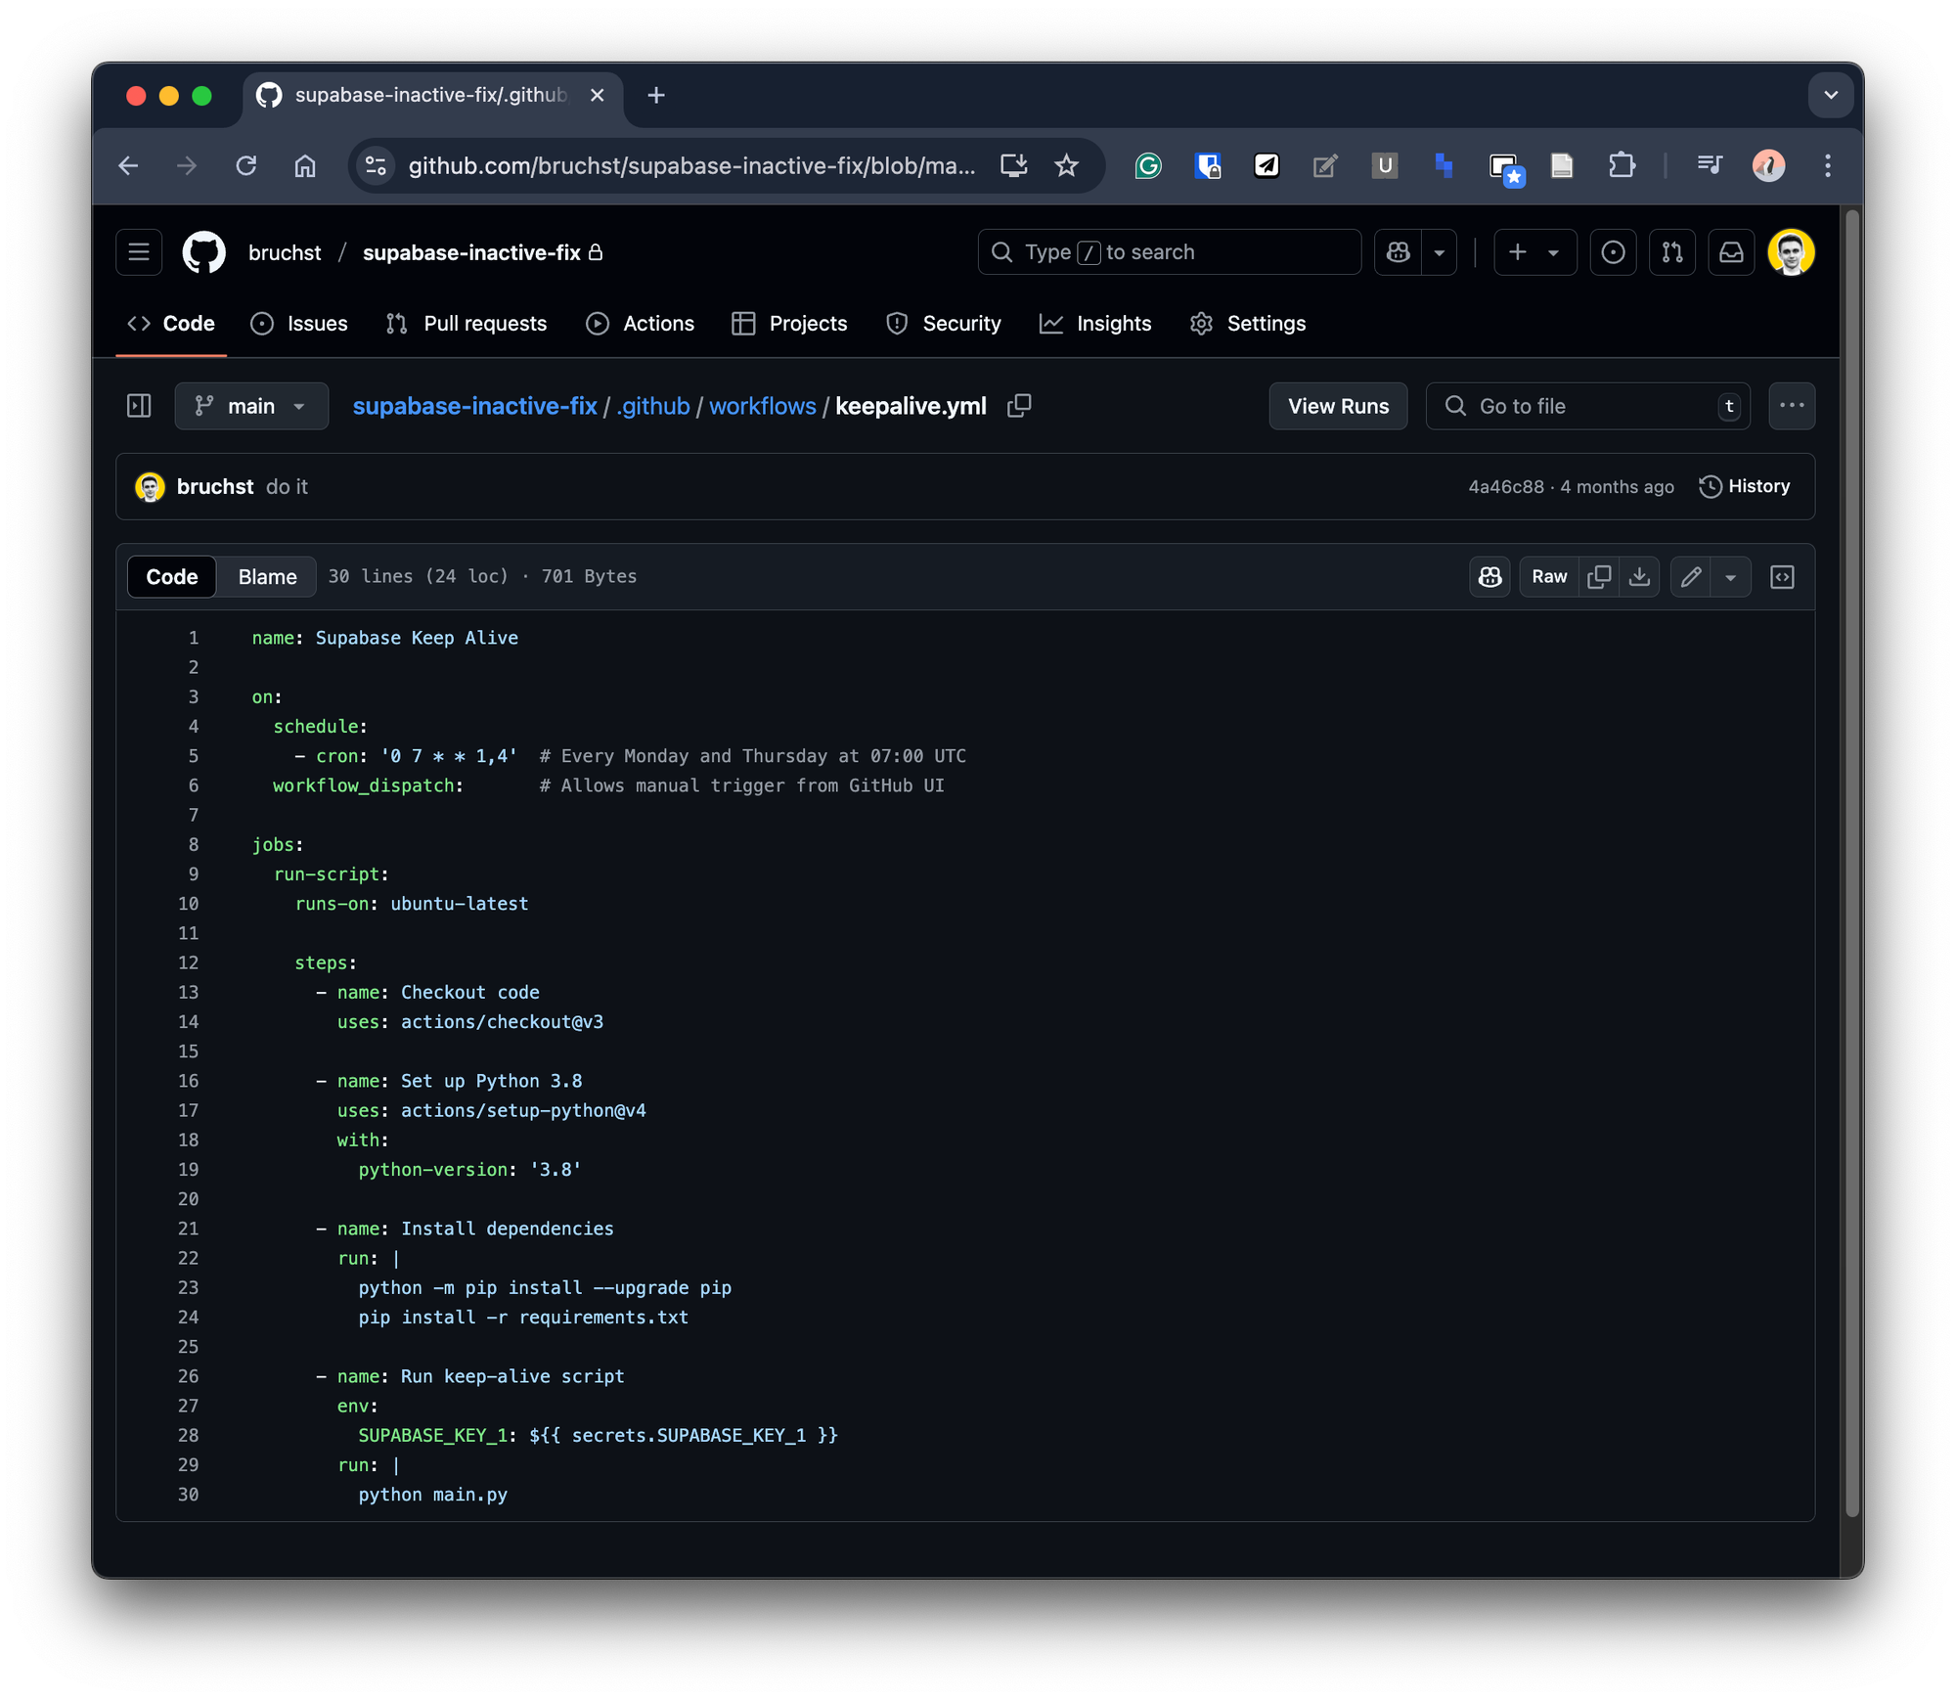Image resolution: width=1956 pixels, height=1700 pixels.
Task: Switch to Blame view
Action: 267,577
